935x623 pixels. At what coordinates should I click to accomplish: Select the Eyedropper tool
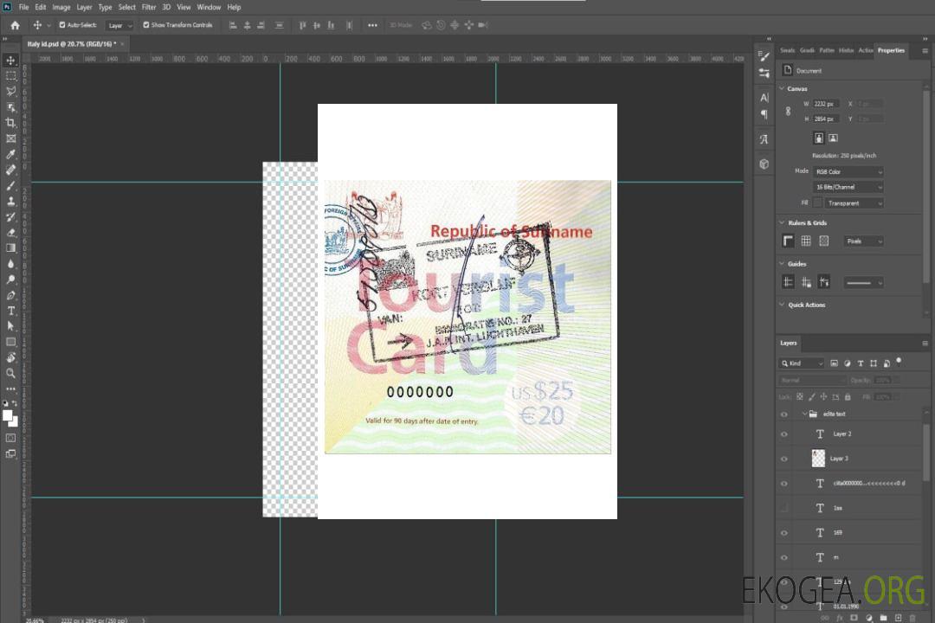point(10,154)
